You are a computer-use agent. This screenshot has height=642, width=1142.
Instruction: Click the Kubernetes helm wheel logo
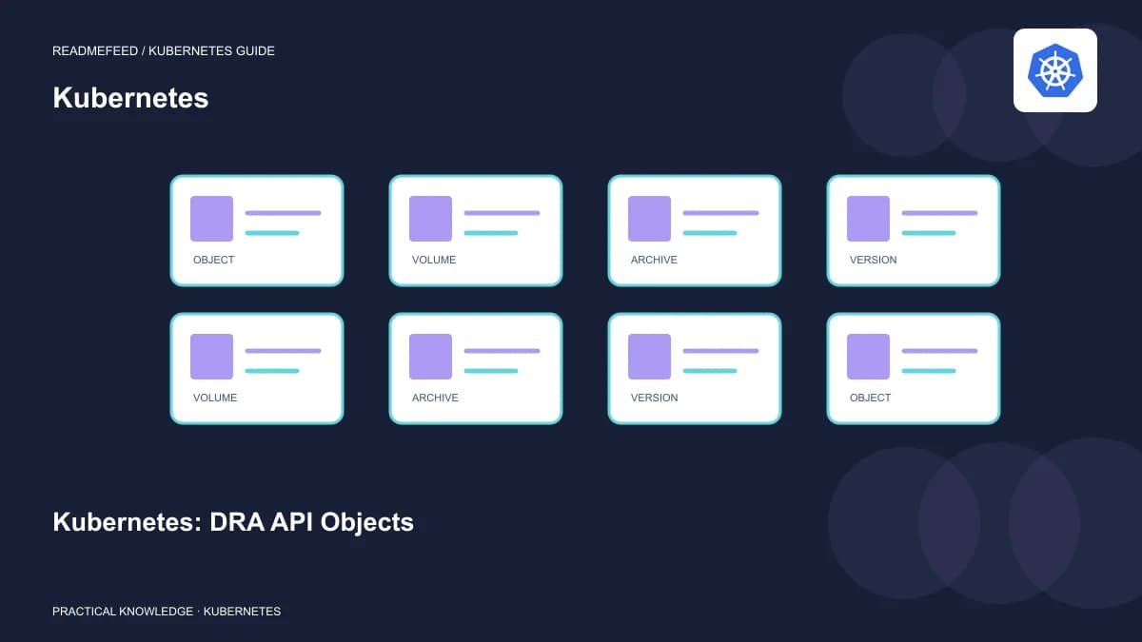tap(1055, 70)
